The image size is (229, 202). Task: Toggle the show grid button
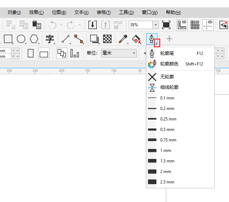195,25
